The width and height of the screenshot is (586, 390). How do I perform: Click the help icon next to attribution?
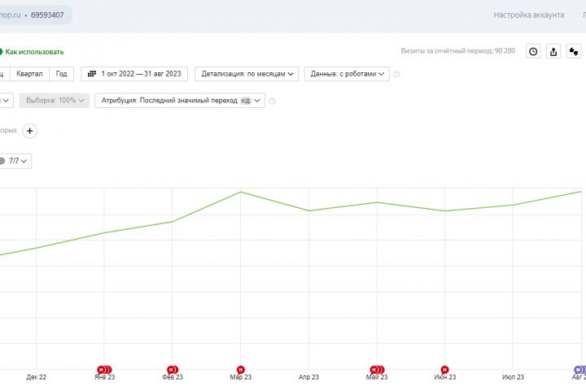pos(273,101)
